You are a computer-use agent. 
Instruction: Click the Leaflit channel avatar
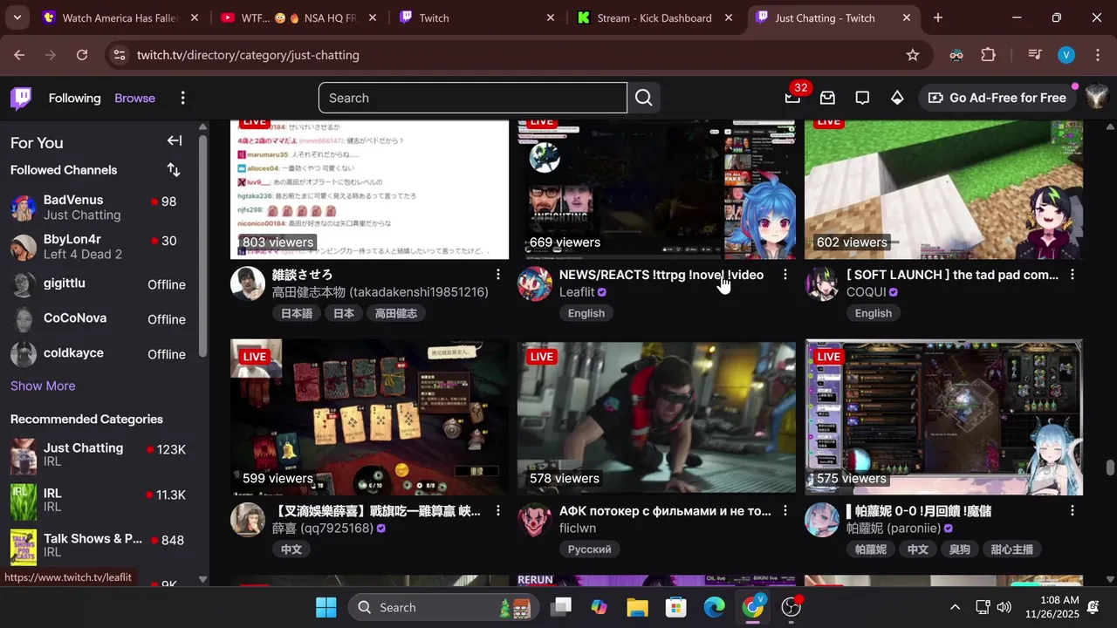[535, 284]
